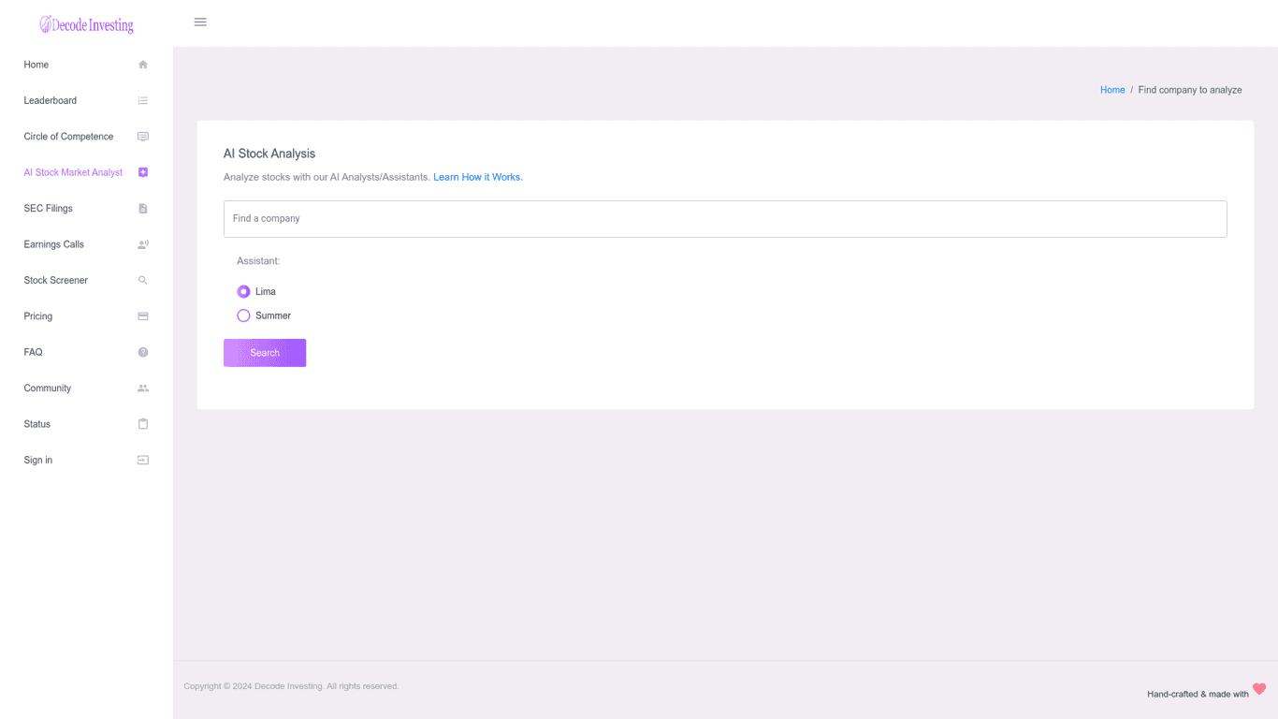Open the AI Stock Market Analyst page
Viewport: 1278px width, 719px height.
(x=73, y=172)
